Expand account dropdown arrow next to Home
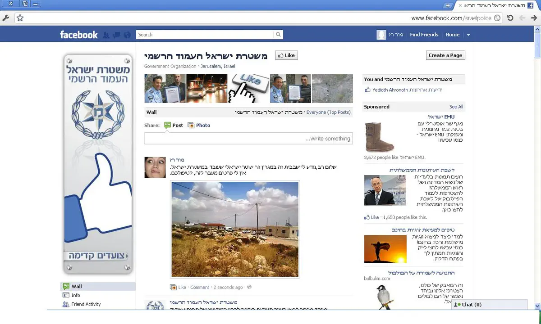Image resolution: width=541 pixels, height=324 pixels. [x=468, y=35]
